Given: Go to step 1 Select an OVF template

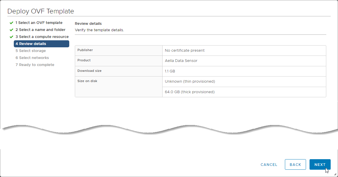Looking at the screenshot, I should pyautogui.click(x=39, y=23).
